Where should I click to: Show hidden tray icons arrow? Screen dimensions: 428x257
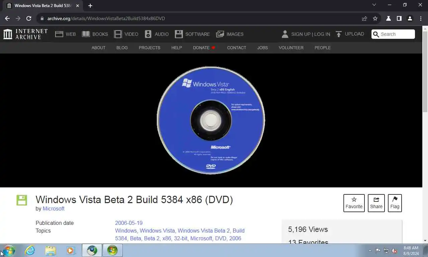point(370,251)
